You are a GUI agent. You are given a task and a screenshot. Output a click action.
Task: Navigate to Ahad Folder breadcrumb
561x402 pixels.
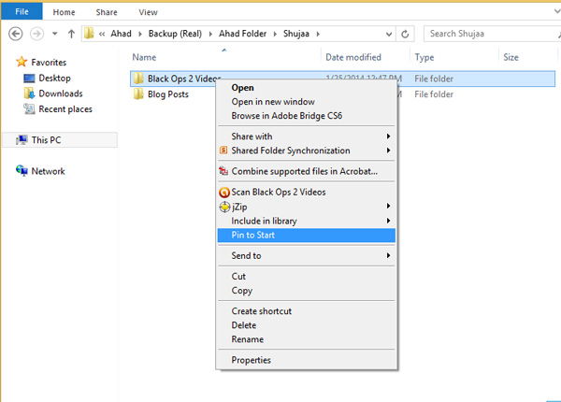242,34
